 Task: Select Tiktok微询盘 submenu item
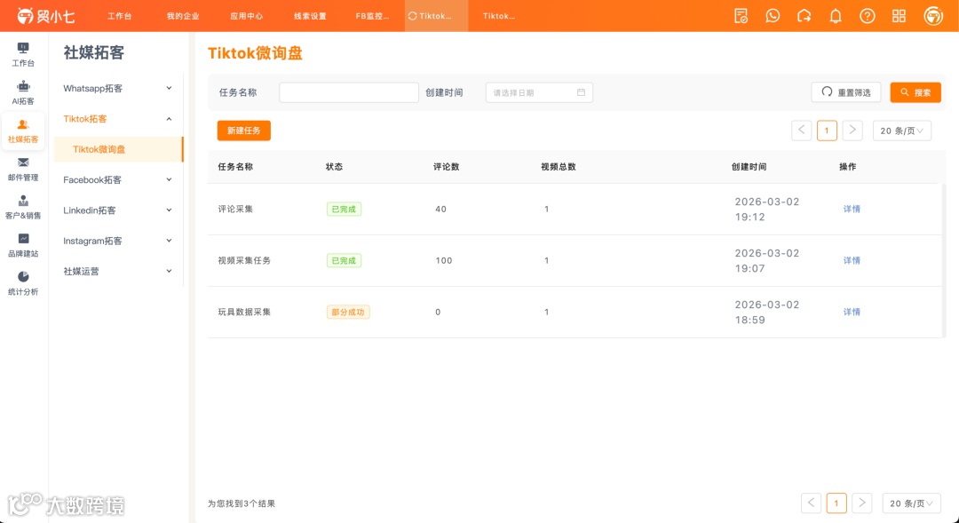pyautogui.click(x=118, y=149)
